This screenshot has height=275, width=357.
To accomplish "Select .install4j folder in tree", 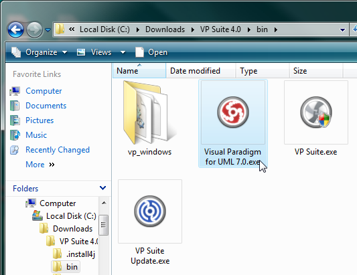I will pyautogui.click(x=80, y=254).
